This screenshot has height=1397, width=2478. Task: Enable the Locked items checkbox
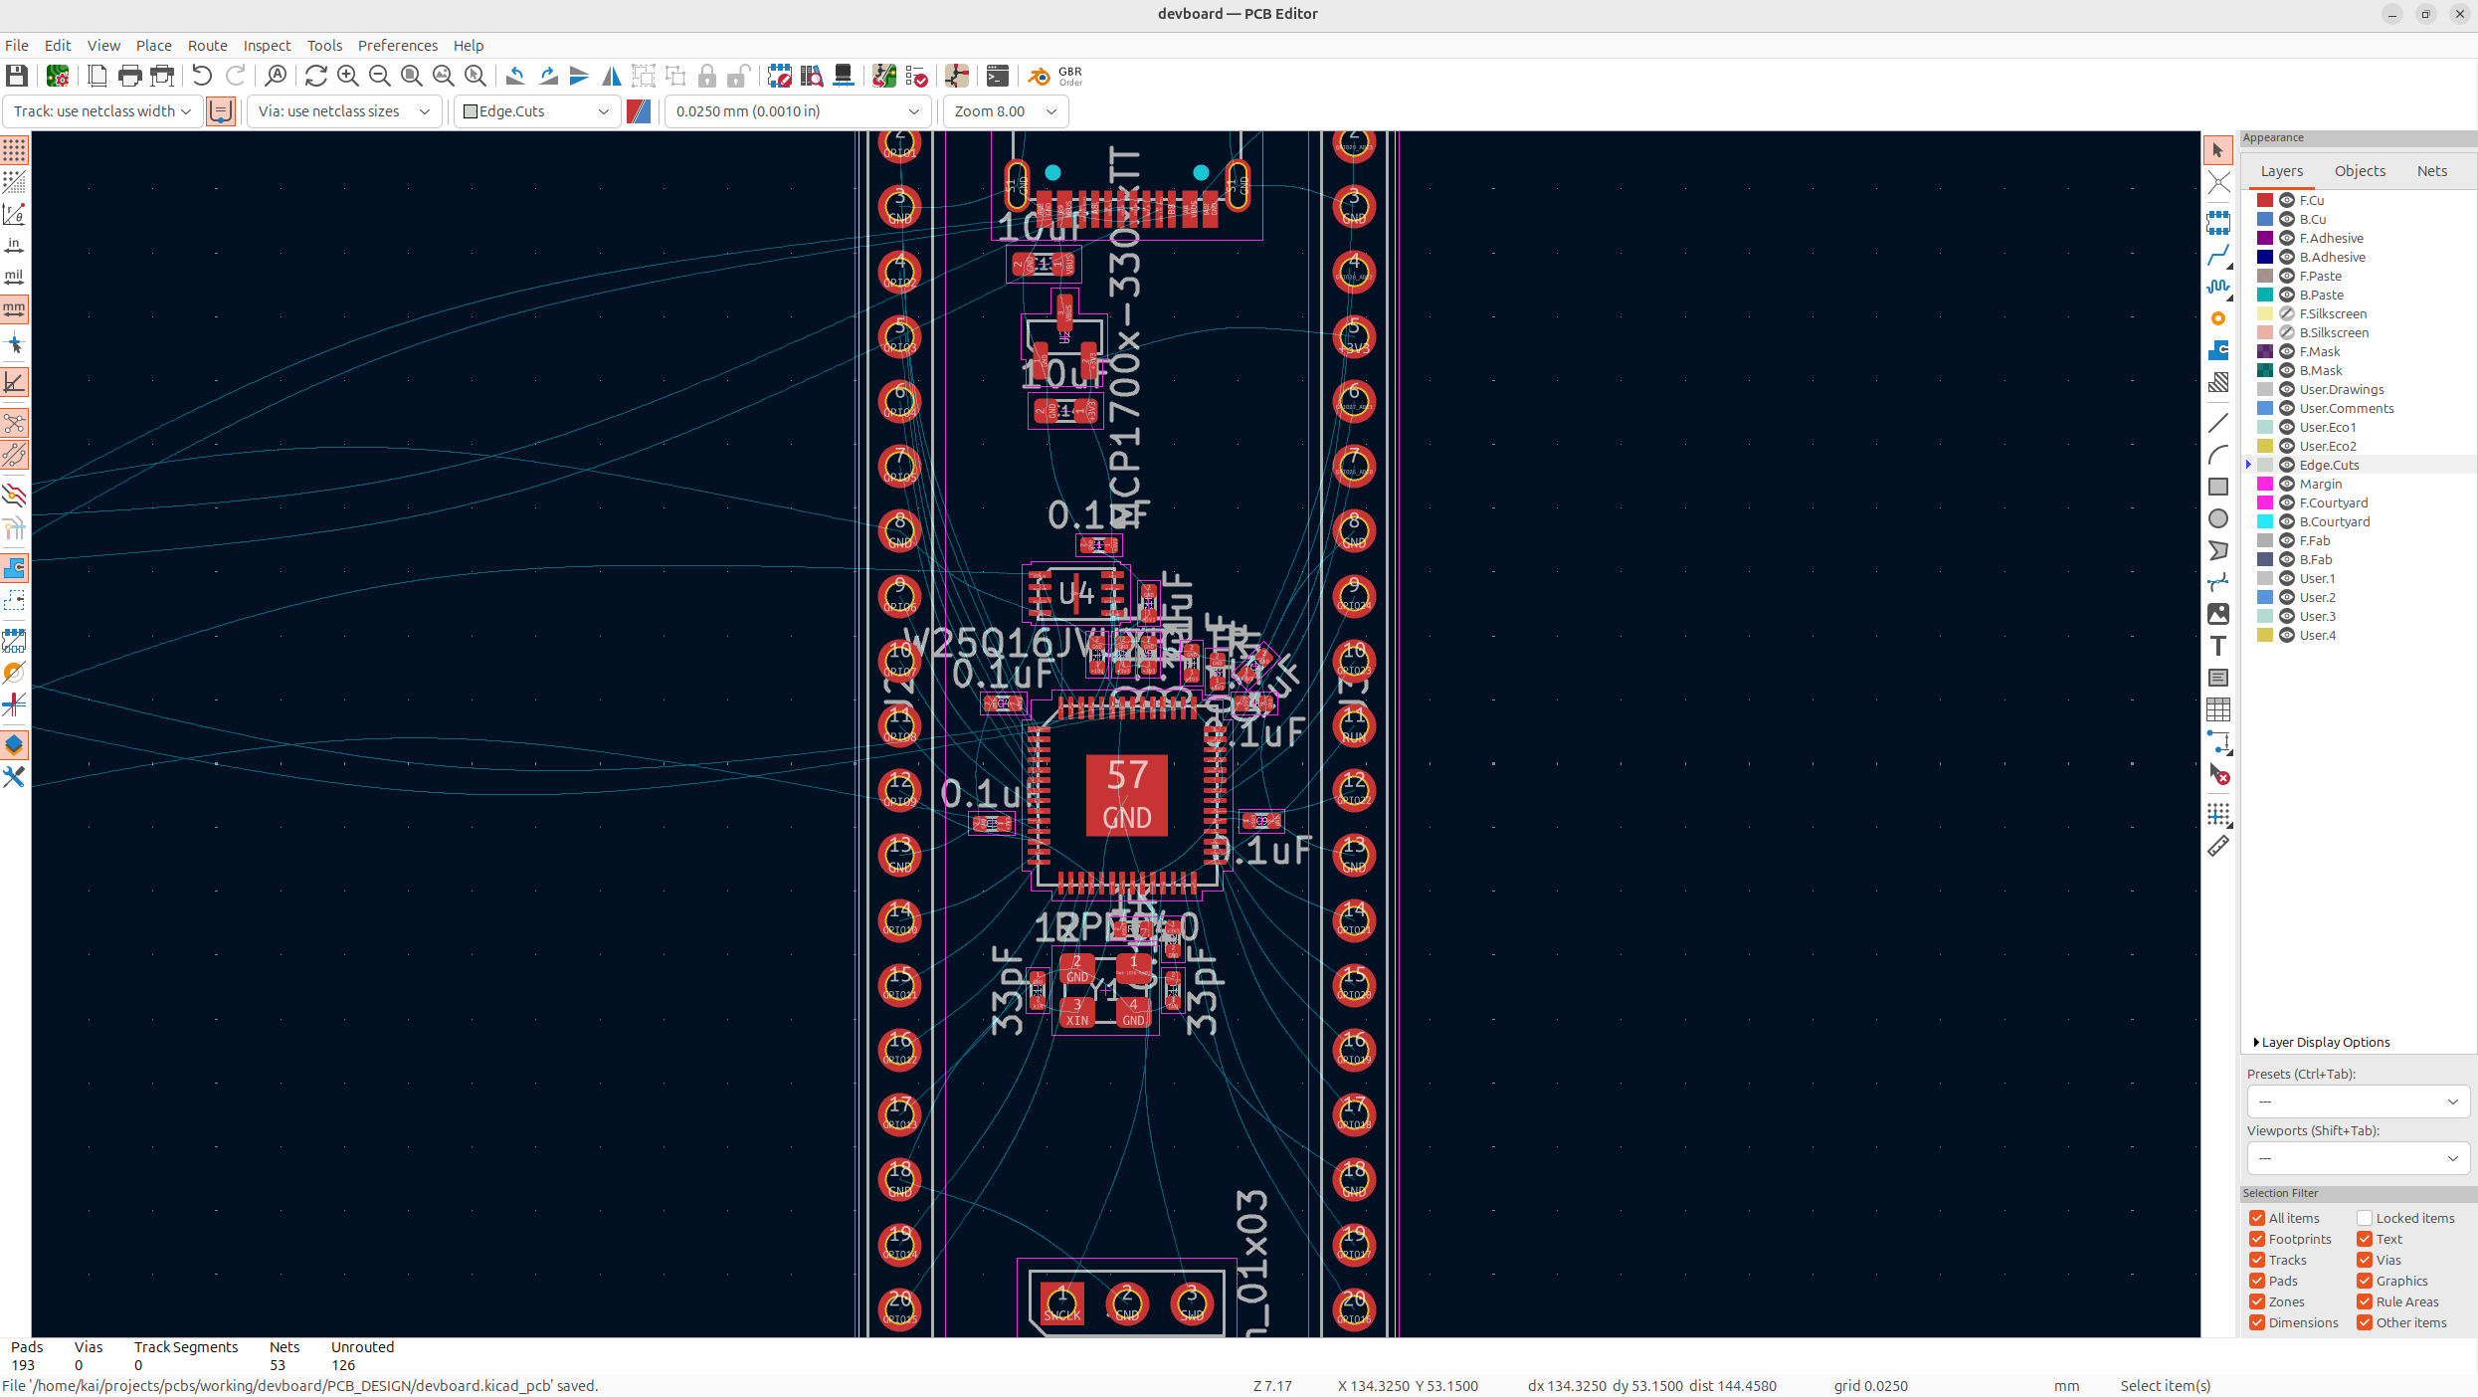[x=2365, y=1218]
